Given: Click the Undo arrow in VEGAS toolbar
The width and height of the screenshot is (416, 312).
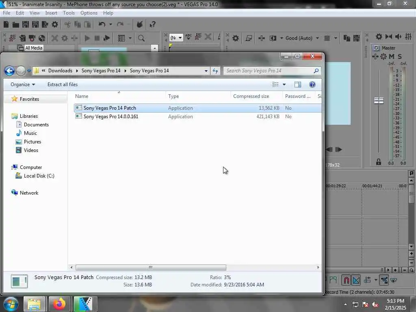Looking at the screenshot, I should [102, 24].
